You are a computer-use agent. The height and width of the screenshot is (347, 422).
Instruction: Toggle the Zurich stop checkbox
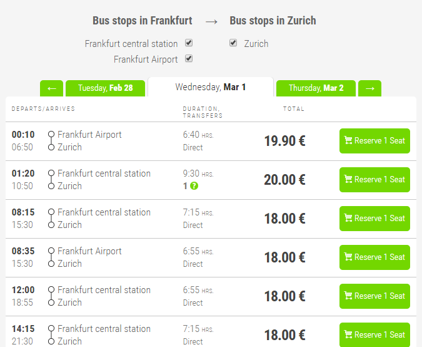coord(233,43)
